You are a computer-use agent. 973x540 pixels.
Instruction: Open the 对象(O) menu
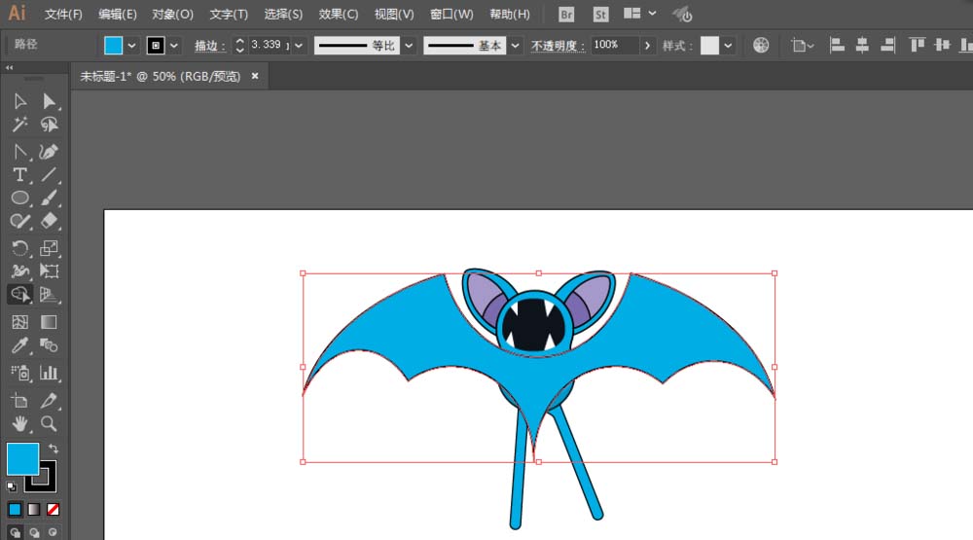172,15
